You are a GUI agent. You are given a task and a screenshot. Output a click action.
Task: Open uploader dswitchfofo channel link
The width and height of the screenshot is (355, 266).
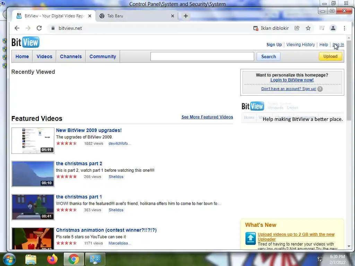pos(120,143)
